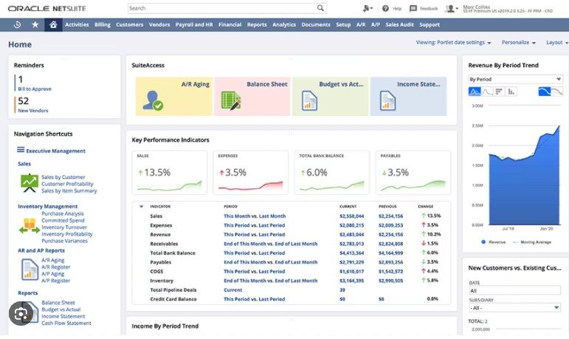Click into the global Search field
The image size is (569, 339).
tap(221, 8)
